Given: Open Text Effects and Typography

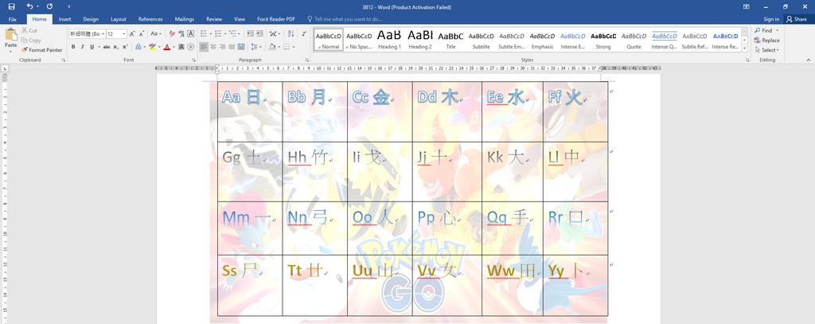Looking at the screenshot, I should pos(140,47).
